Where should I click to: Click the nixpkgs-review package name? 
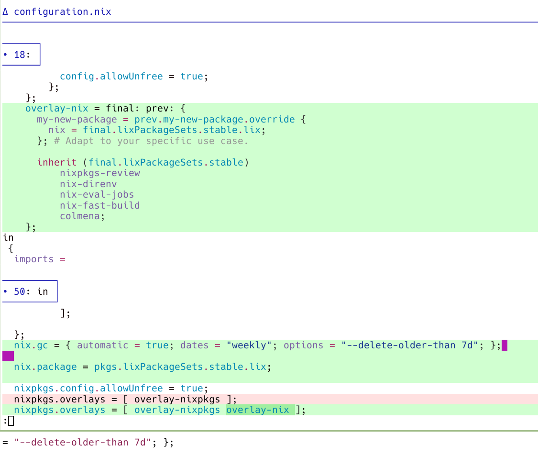[x=100, y=173]
